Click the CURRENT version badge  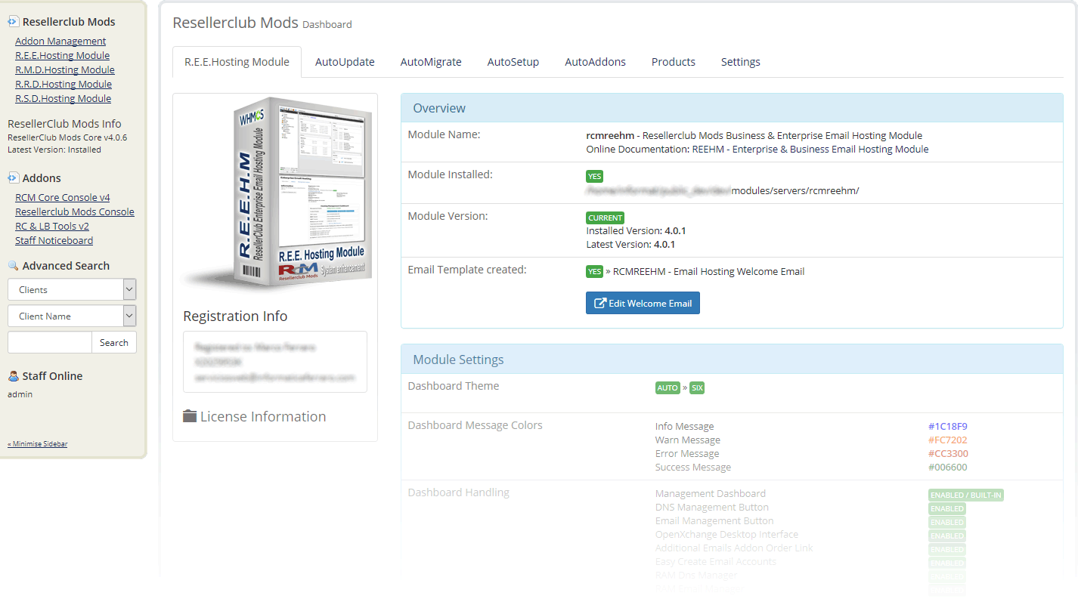point(606,218)
